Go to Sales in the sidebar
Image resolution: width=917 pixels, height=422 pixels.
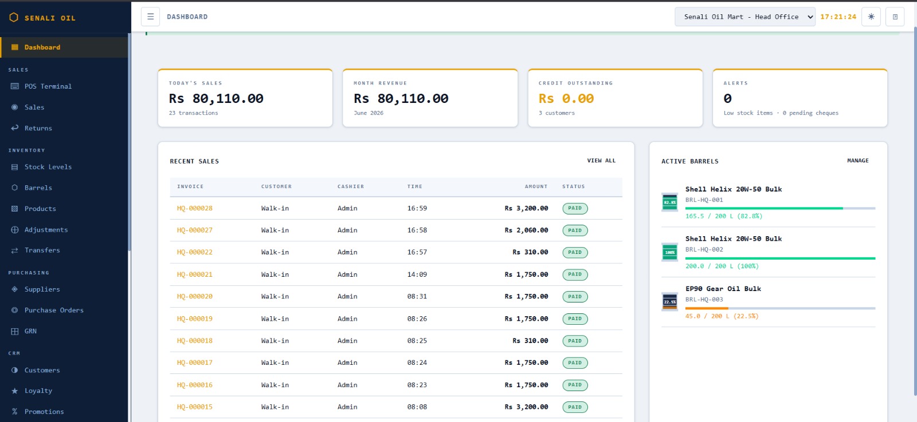64,108
